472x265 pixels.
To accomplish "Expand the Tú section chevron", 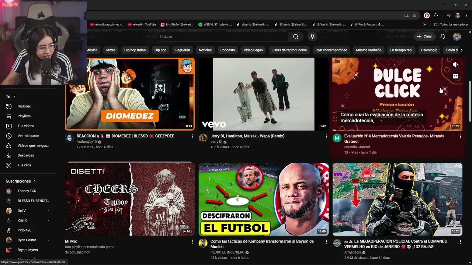I will 14,96.
